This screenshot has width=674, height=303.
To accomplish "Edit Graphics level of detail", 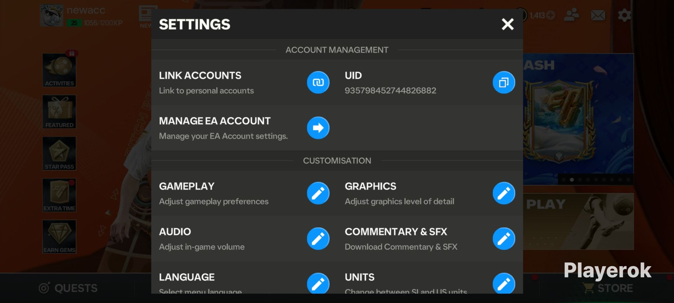I will coord(504,193).
